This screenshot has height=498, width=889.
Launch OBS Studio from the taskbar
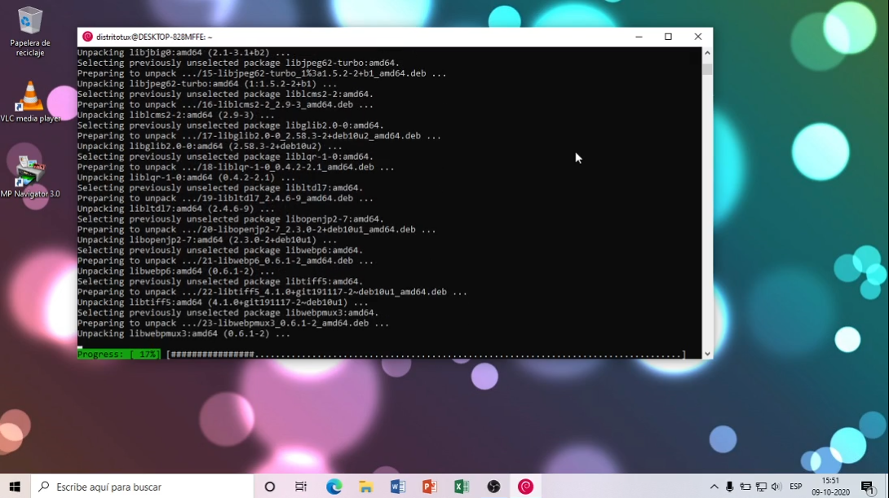(493, 487)
